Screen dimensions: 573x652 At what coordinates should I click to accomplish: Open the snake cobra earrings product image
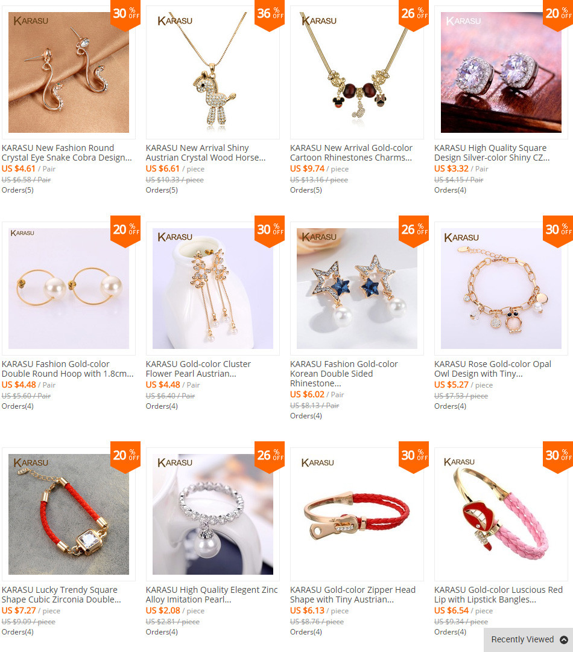click(69, 72)
